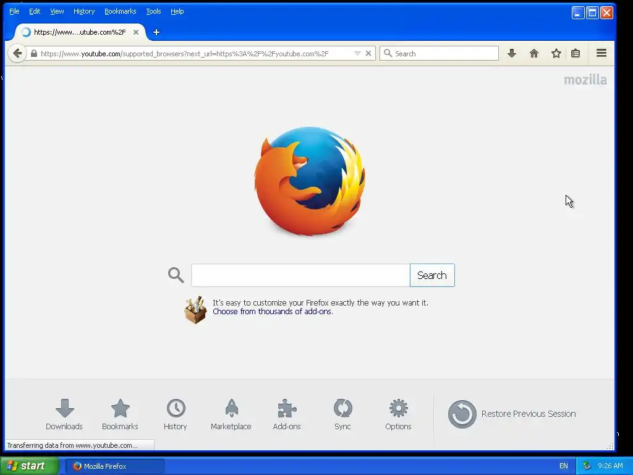Open Options gear shortcut

click(398, 414)
